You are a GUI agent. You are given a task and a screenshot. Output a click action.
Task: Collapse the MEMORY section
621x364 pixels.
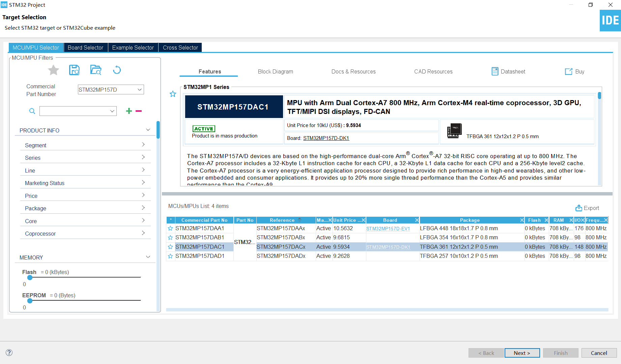pos(148,257)
